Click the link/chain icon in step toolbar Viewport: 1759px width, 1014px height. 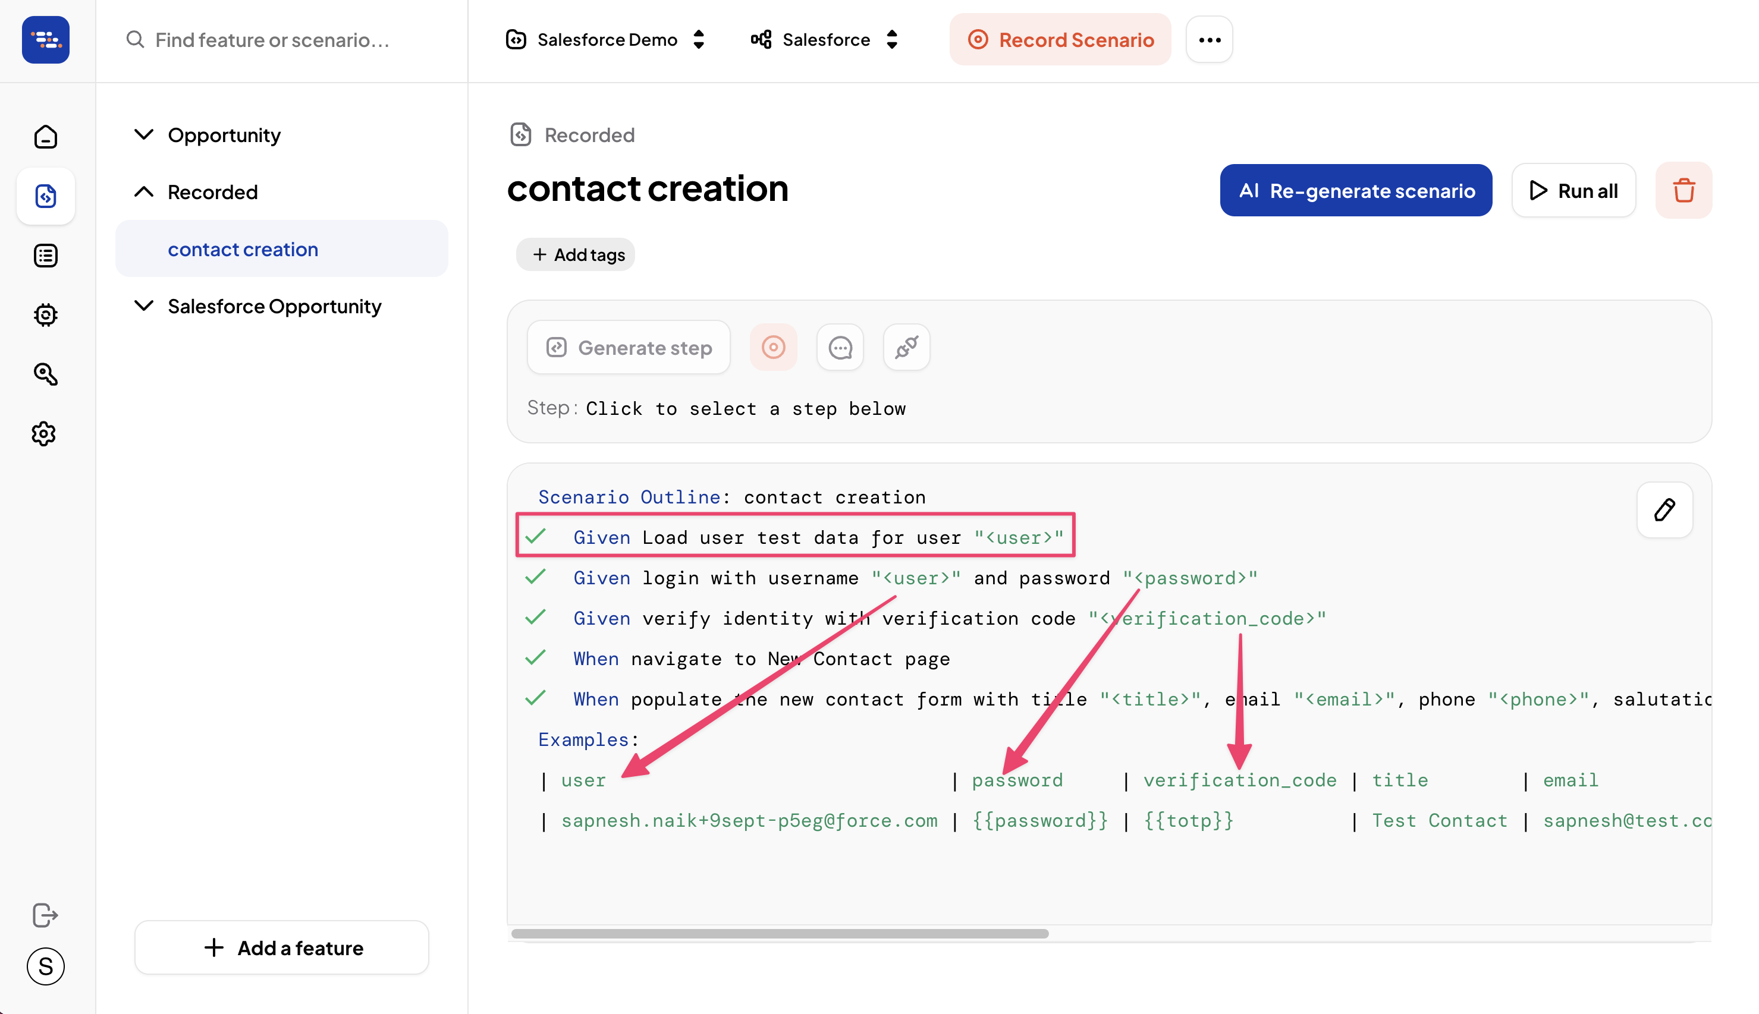(x=907, y=348)
